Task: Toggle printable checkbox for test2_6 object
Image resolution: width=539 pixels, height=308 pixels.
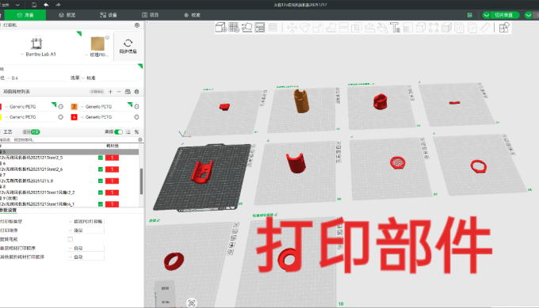Action: [x=101, y=169]
